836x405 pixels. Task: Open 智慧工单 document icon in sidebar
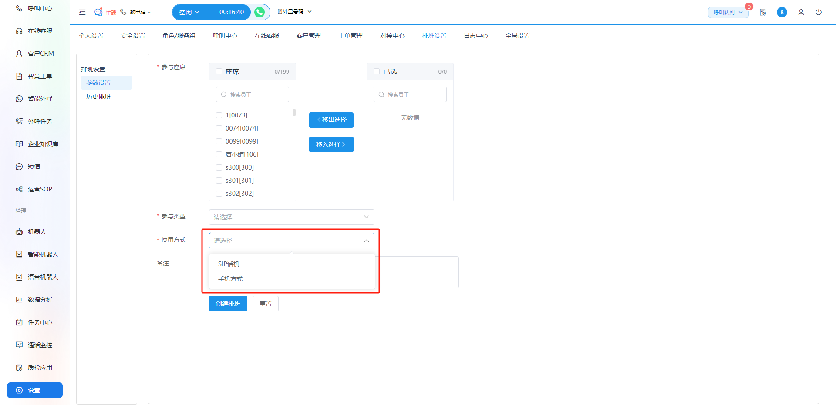click(x=19, y=76)
